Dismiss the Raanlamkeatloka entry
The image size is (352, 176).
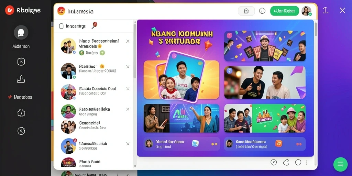point(128,109)
